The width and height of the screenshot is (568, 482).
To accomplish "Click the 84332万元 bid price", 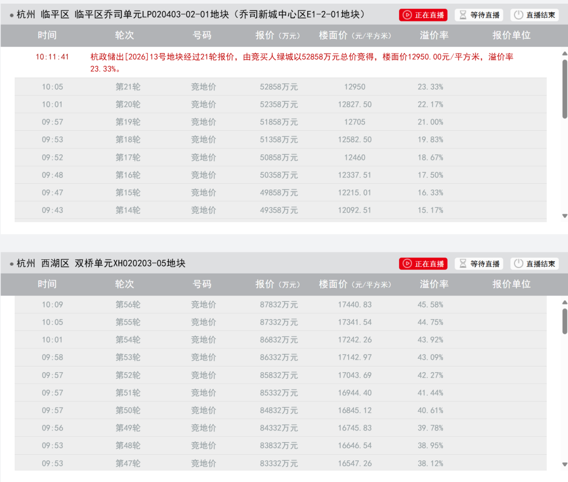I will pos(279,428).
